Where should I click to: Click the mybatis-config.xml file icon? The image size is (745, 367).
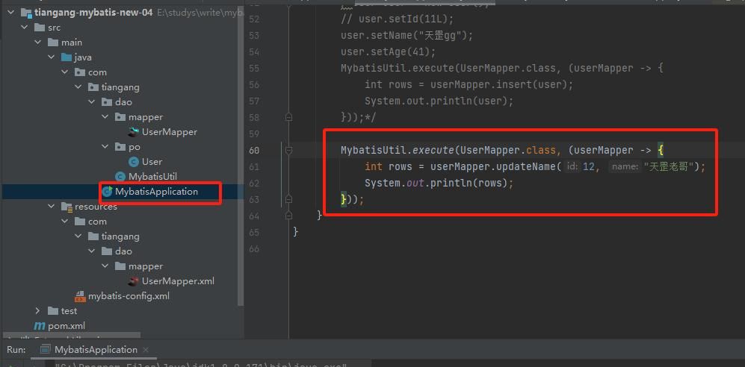pos(80,296)
